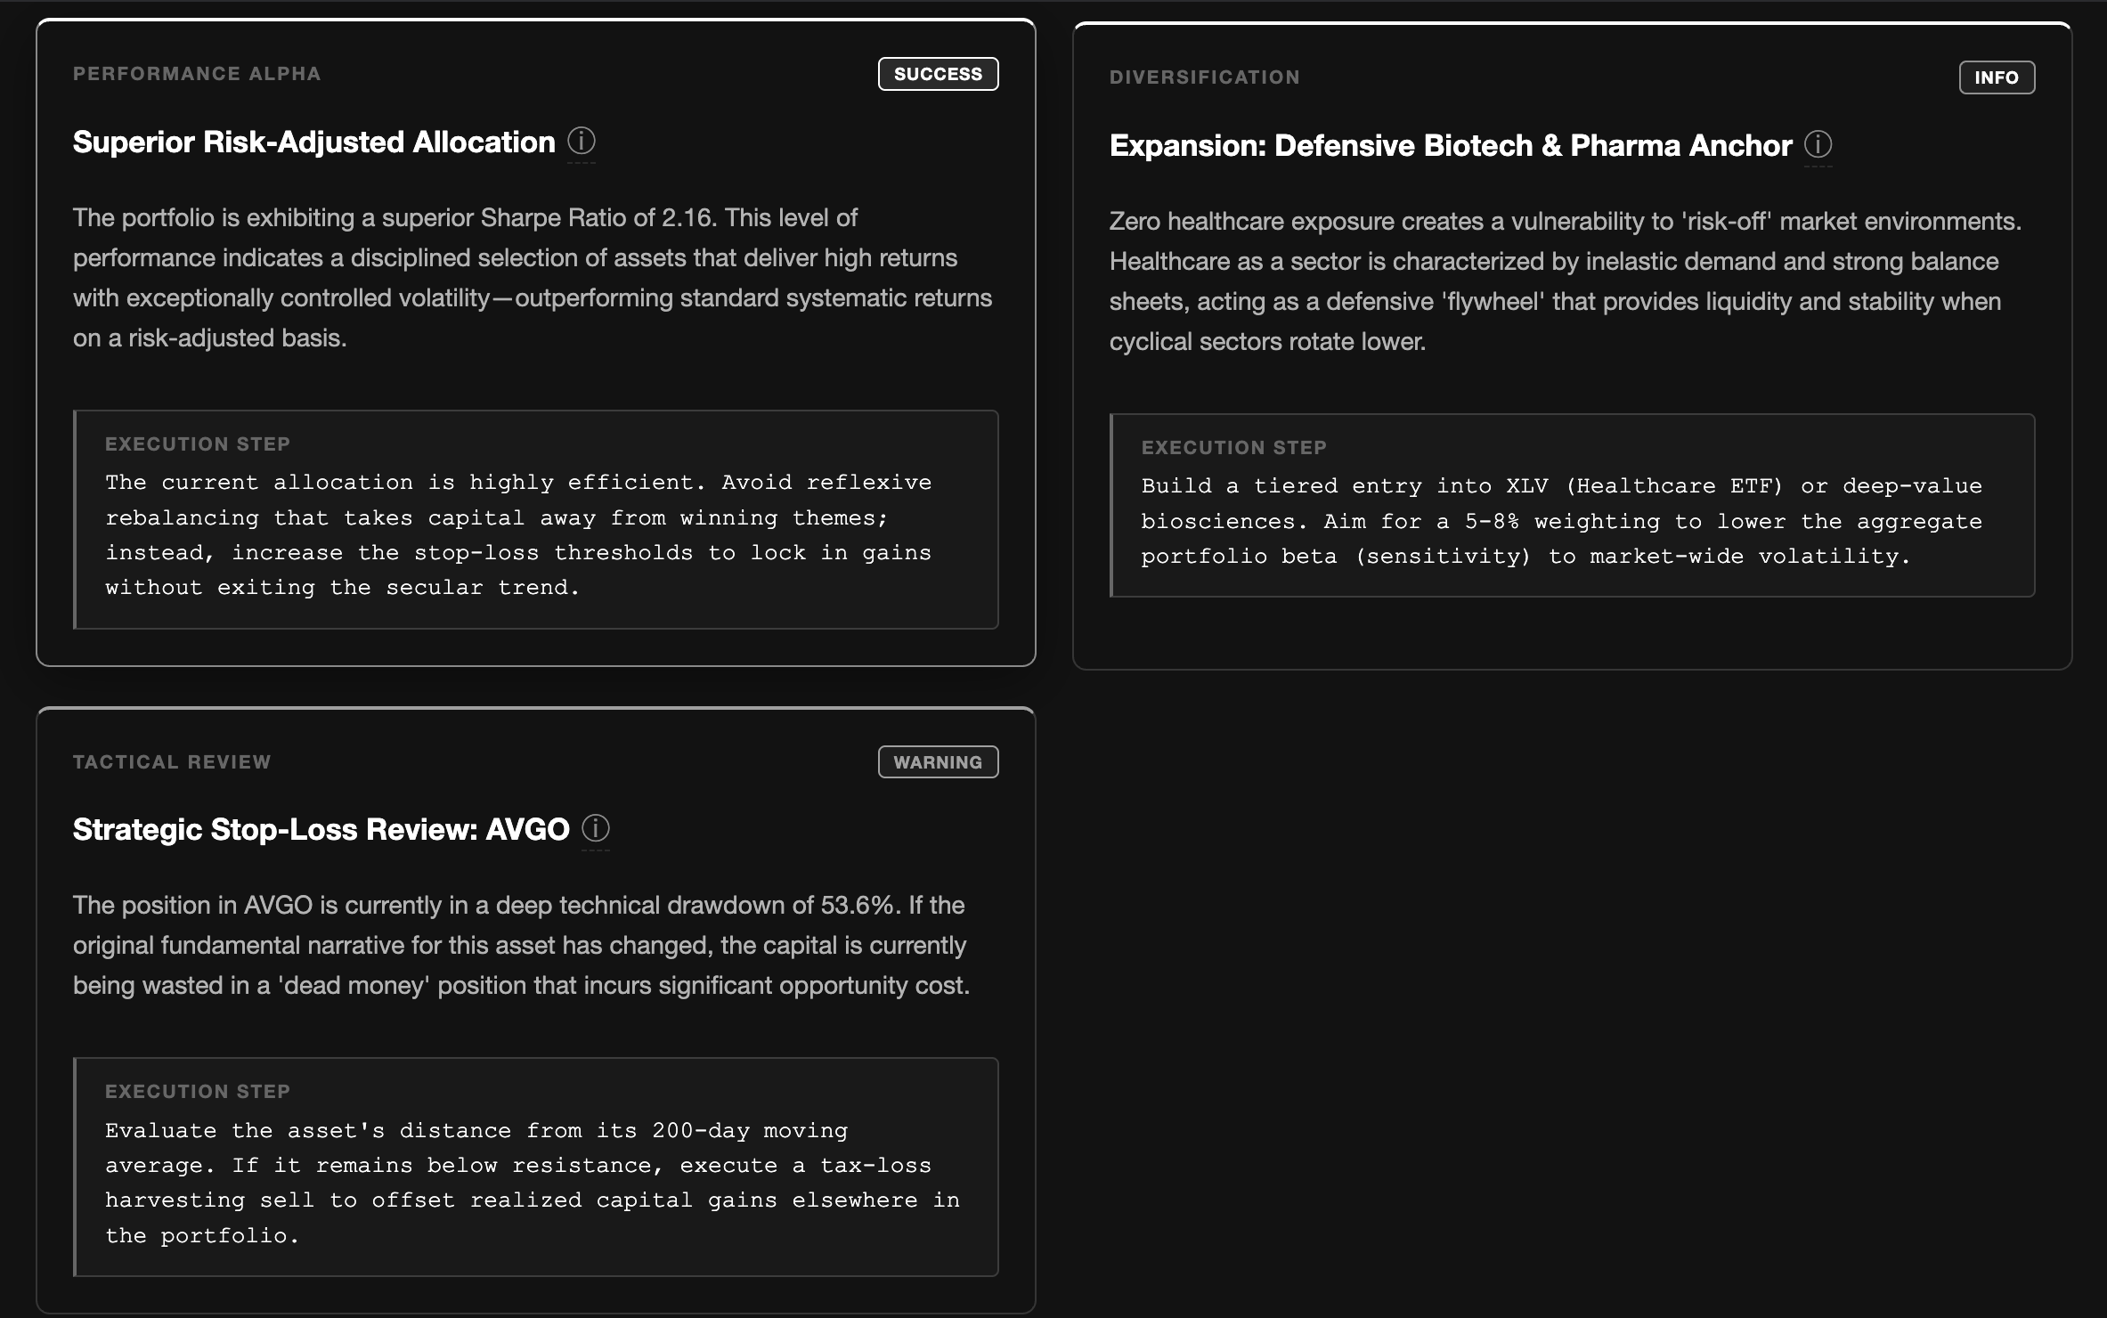
Task: Click the zero healthcare exposure paragraph
Action: (1566, 281)
